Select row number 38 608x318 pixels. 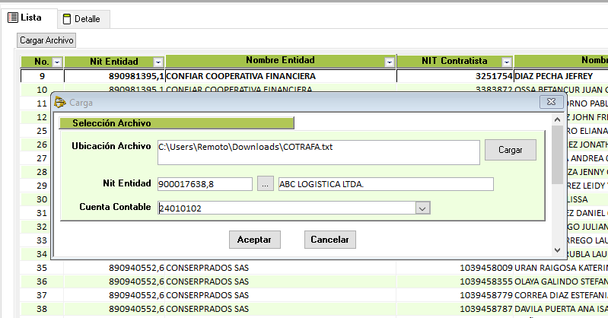42,309
